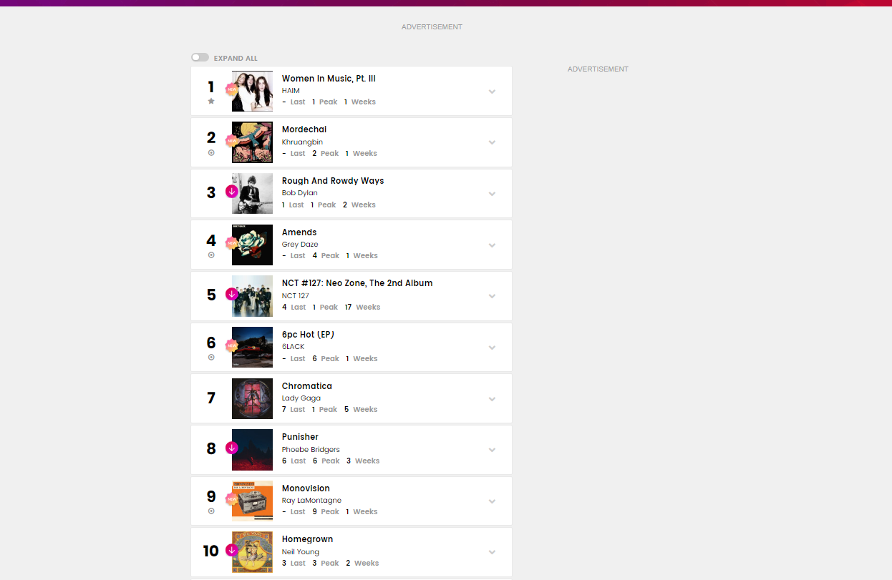Click the falling-arrow icon beside Punisher
This screenshot has width=892, height=580.
pos(231,448)
